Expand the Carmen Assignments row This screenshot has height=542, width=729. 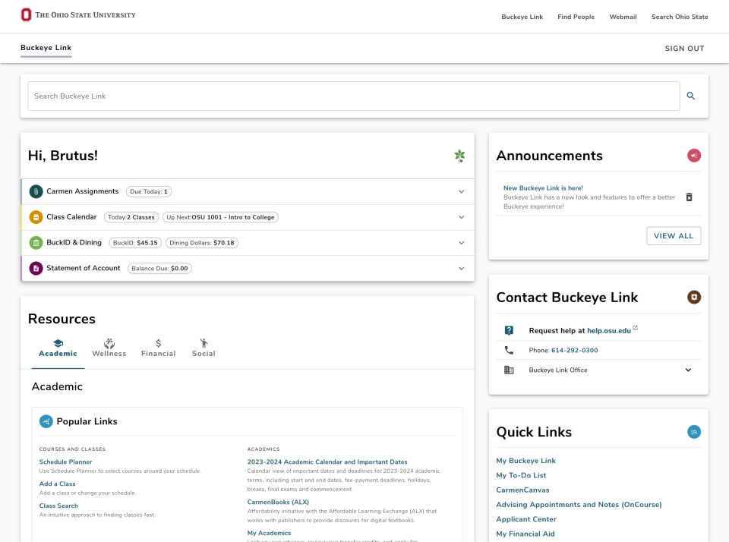pos(461,191)
